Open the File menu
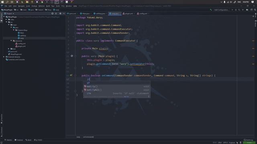 click(x=6, y=6)
